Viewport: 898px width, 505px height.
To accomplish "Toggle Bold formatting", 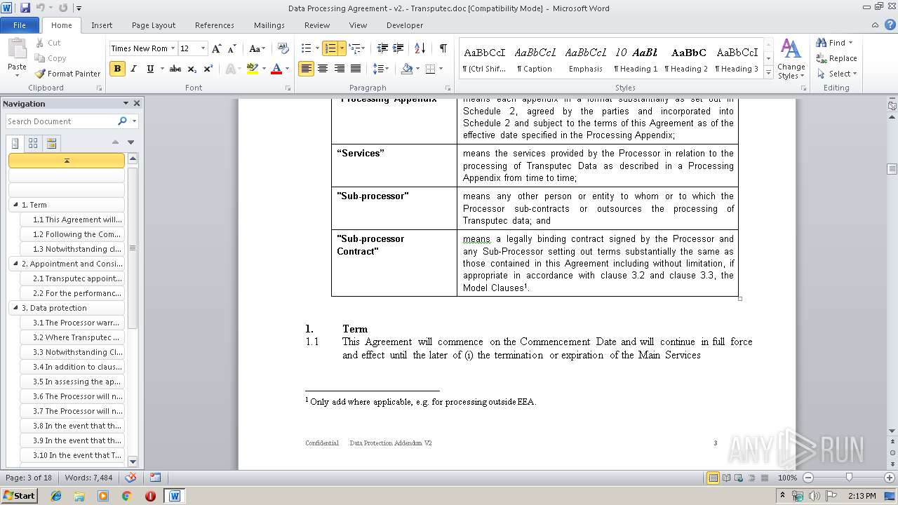I will tap(117, 69).
